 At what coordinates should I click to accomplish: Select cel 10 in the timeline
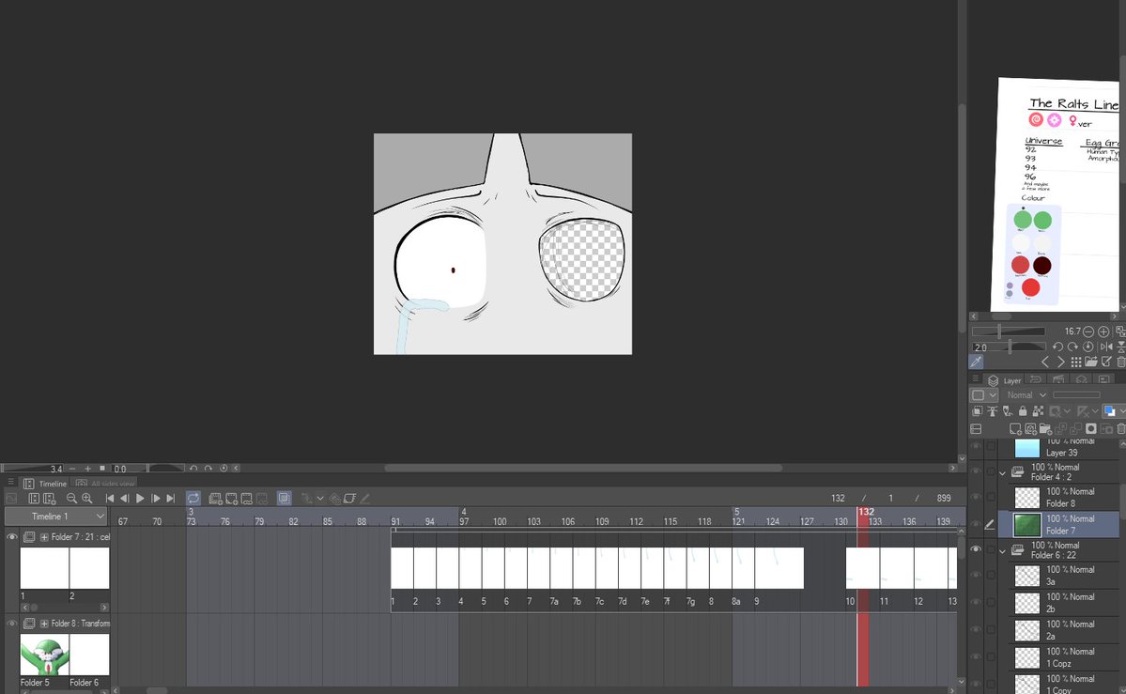click(862, 568)
